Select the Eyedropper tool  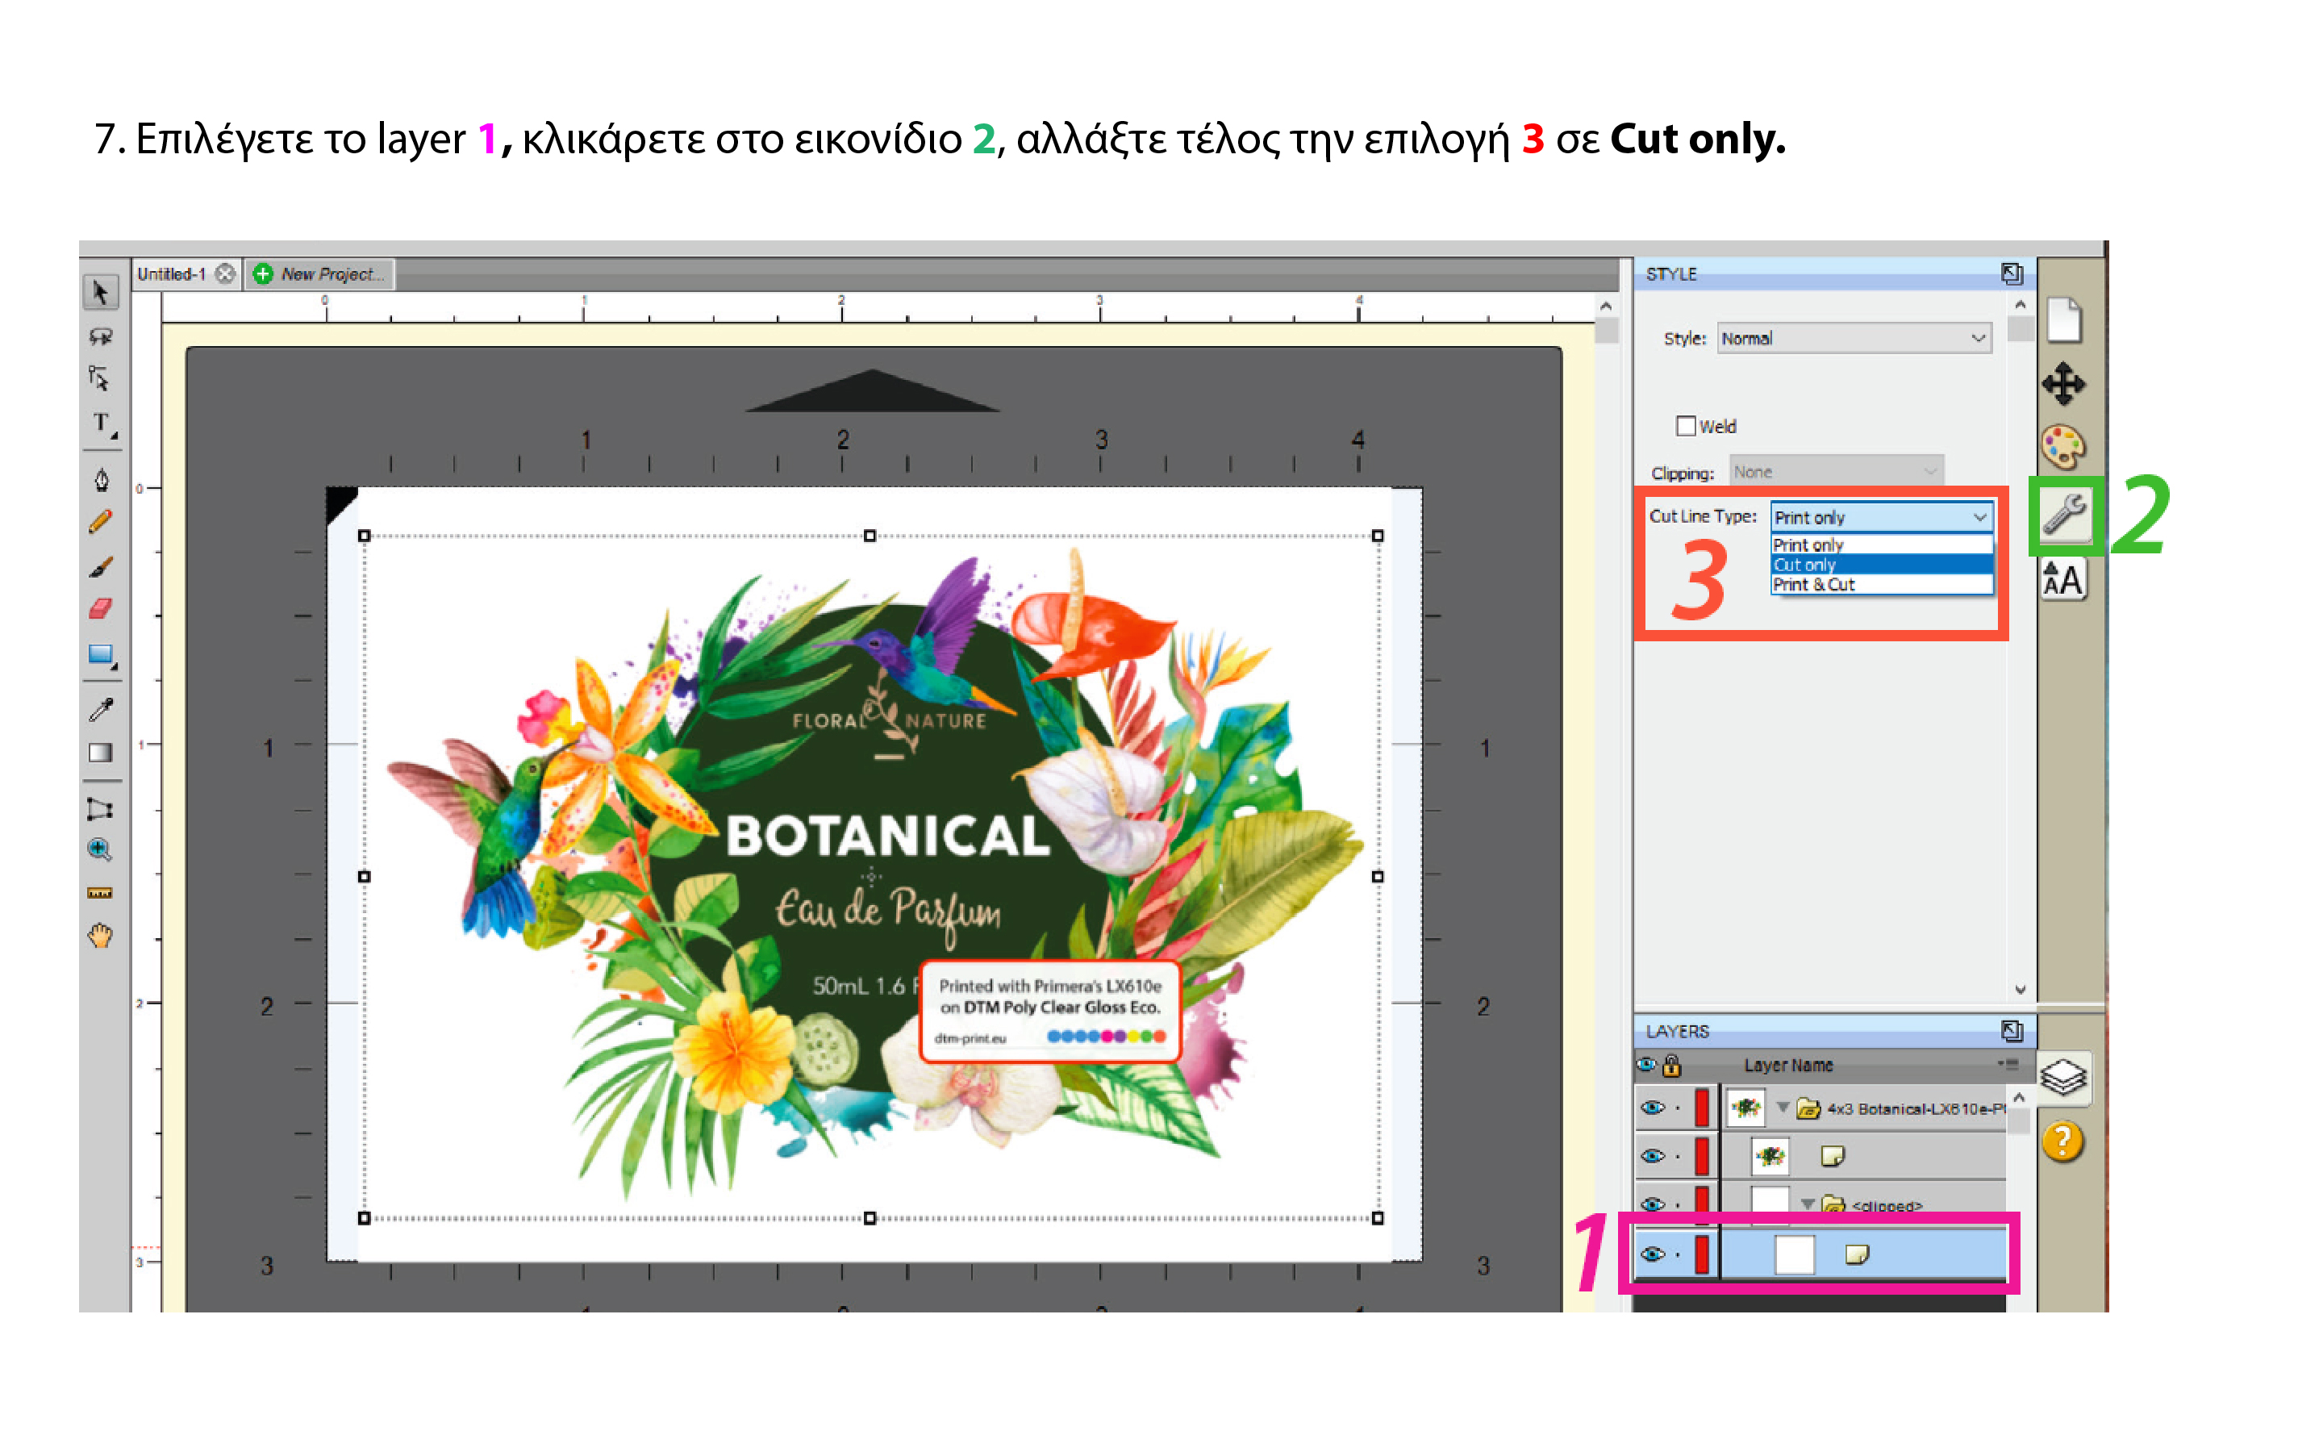100,709
